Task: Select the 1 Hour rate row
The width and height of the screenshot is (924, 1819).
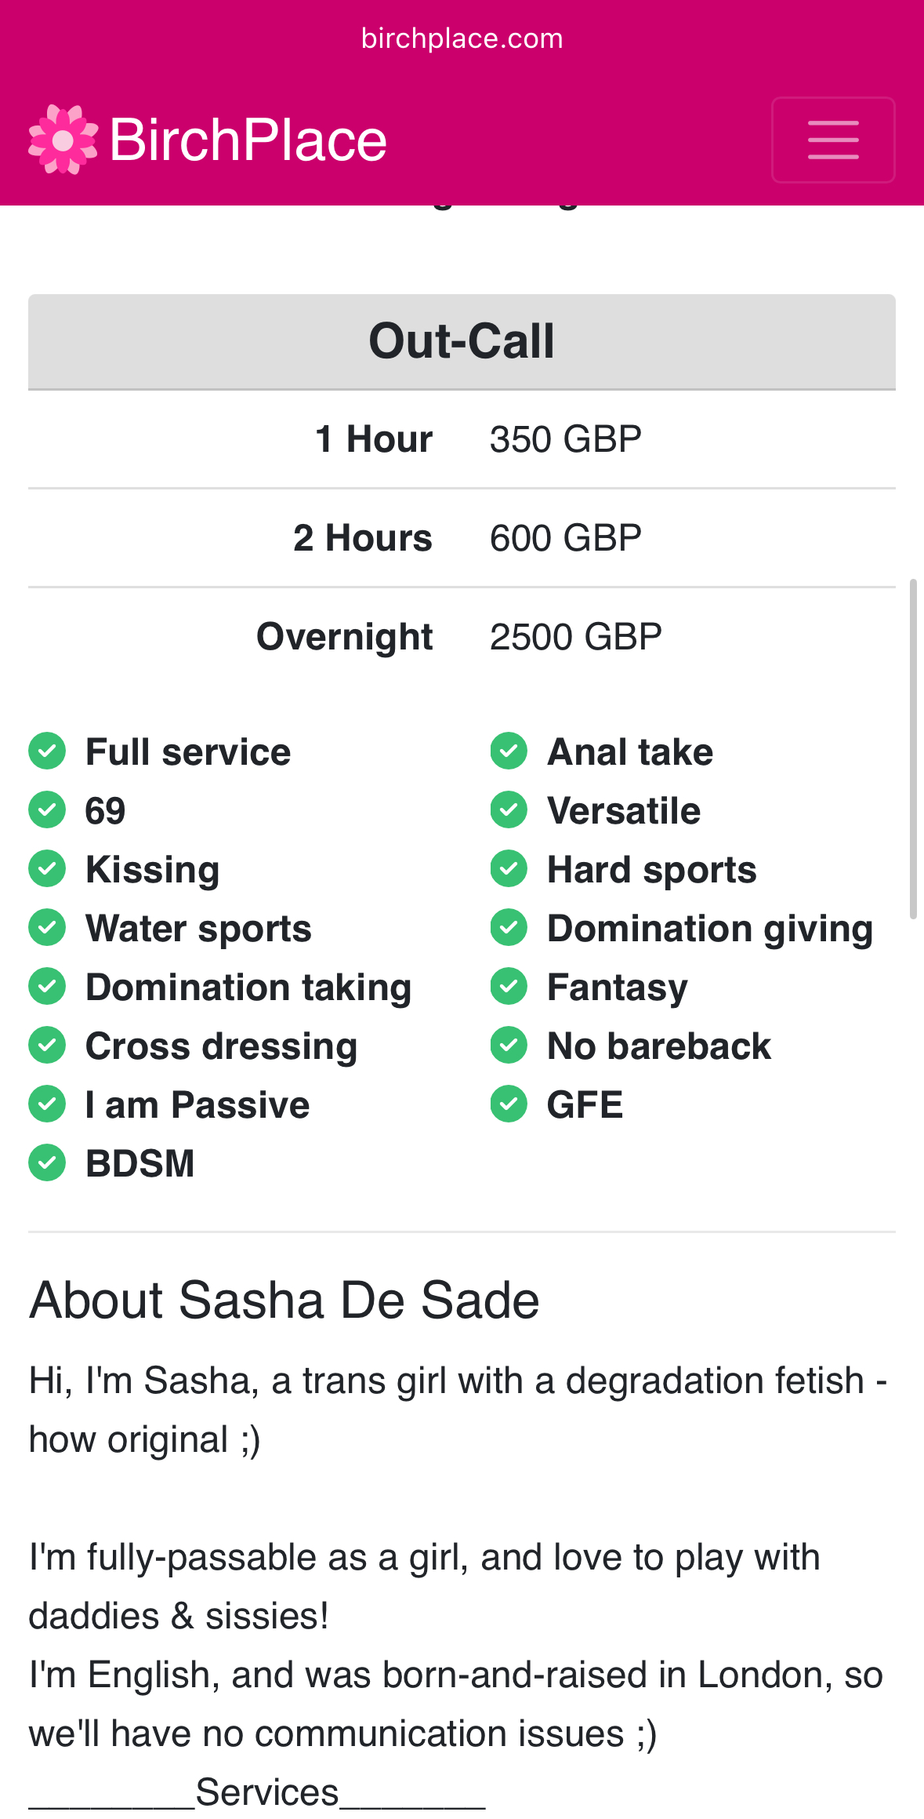Action: click(x=462, y=439)
